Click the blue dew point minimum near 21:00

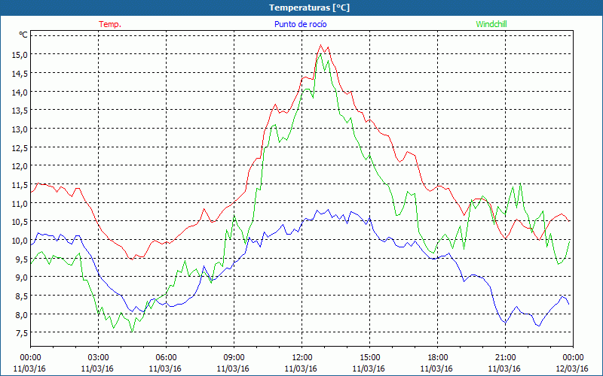pos(505,324)
